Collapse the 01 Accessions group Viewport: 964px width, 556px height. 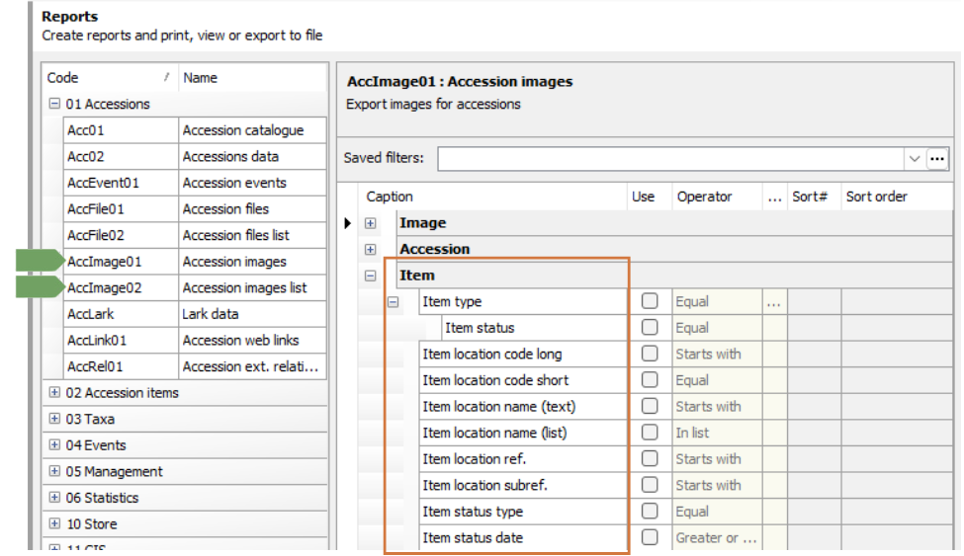coord(54,104)
